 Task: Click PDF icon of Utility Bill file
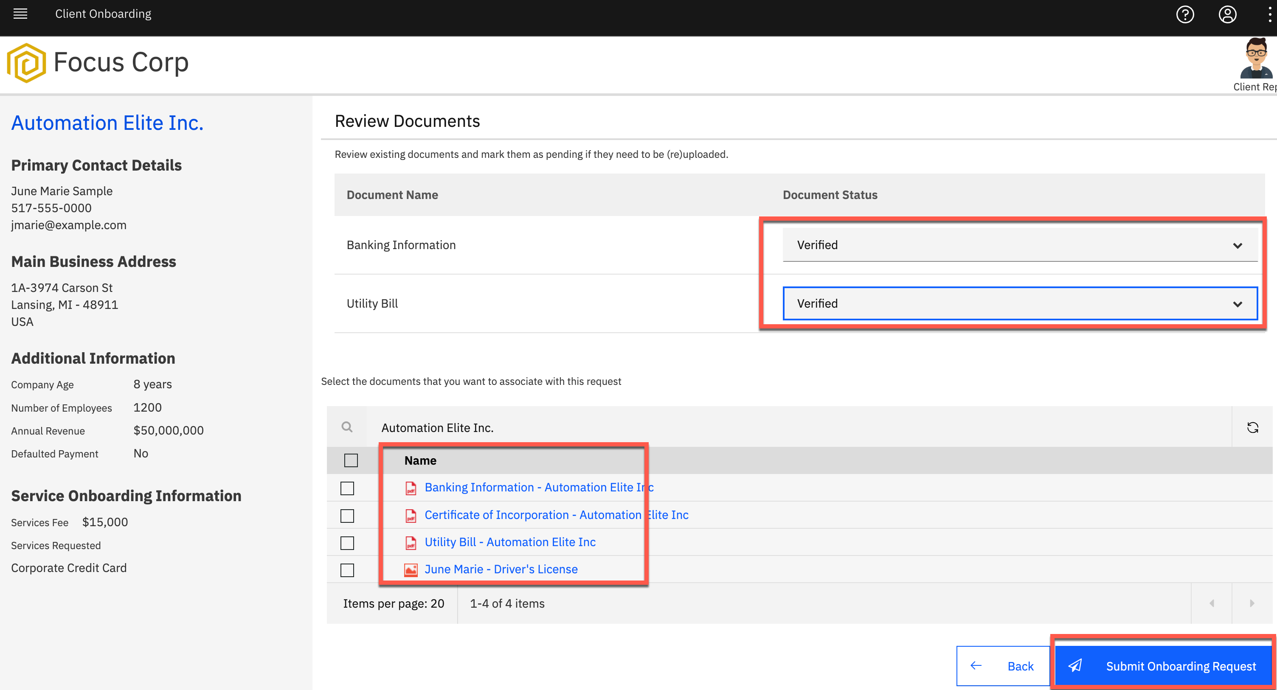pos(411,543)
